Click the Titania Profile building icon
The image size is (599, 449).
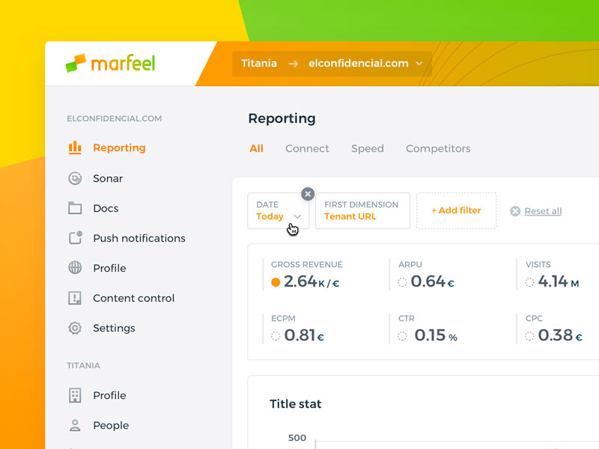75,395
